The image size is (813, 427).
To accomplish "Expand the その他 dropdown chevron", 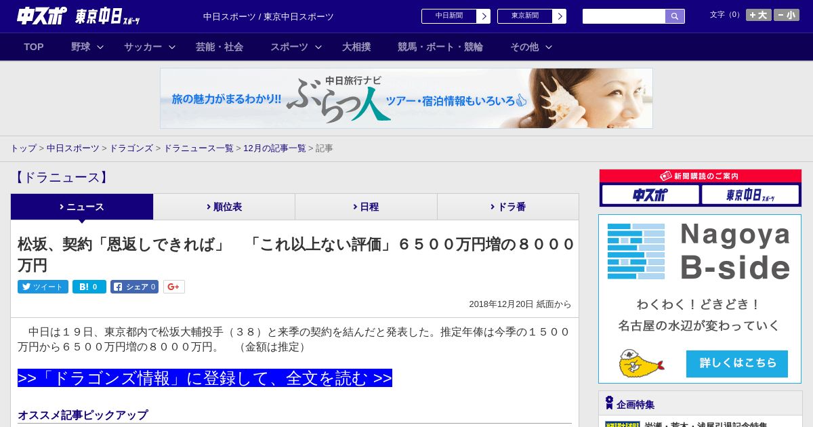I will 549,47.
